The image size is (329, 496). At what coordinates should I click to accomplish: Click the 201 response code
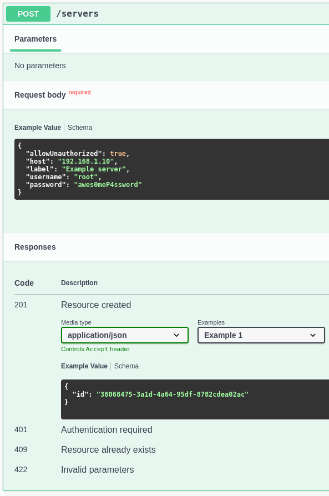pos(21,305)
